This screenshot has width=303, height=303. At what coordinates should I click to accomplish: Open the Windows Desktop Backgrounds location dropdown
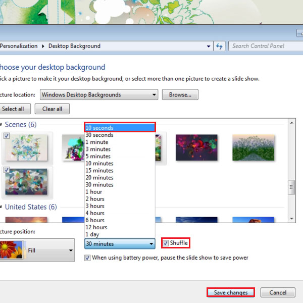tap(99, 95)
